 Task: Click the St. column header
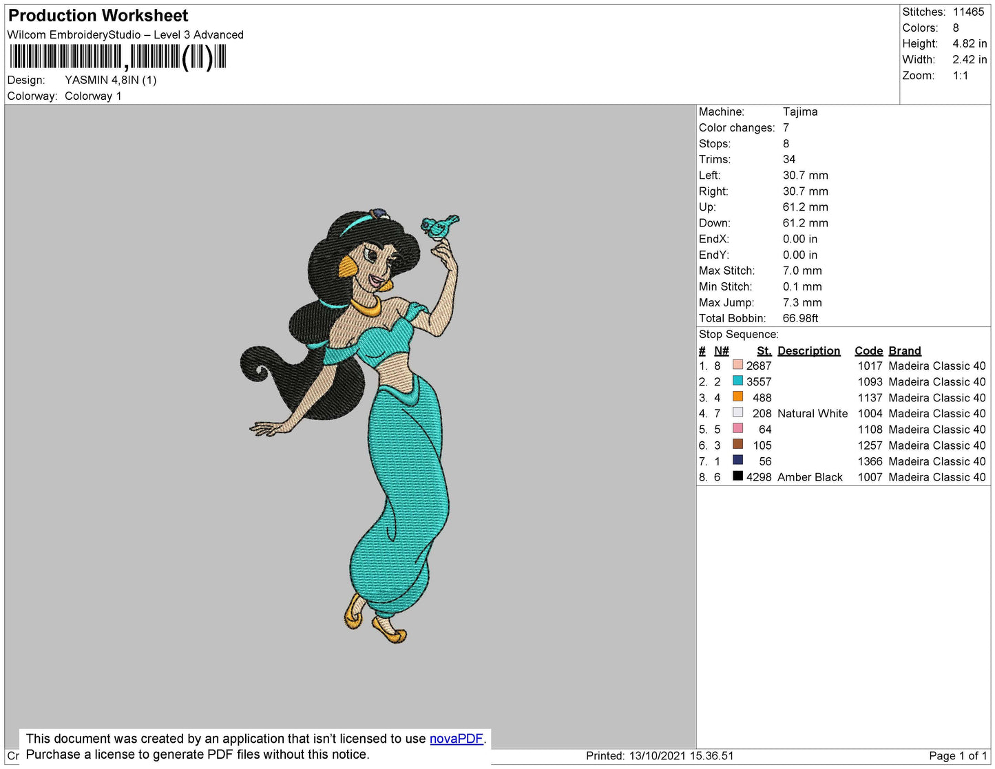tap(764, 350)
